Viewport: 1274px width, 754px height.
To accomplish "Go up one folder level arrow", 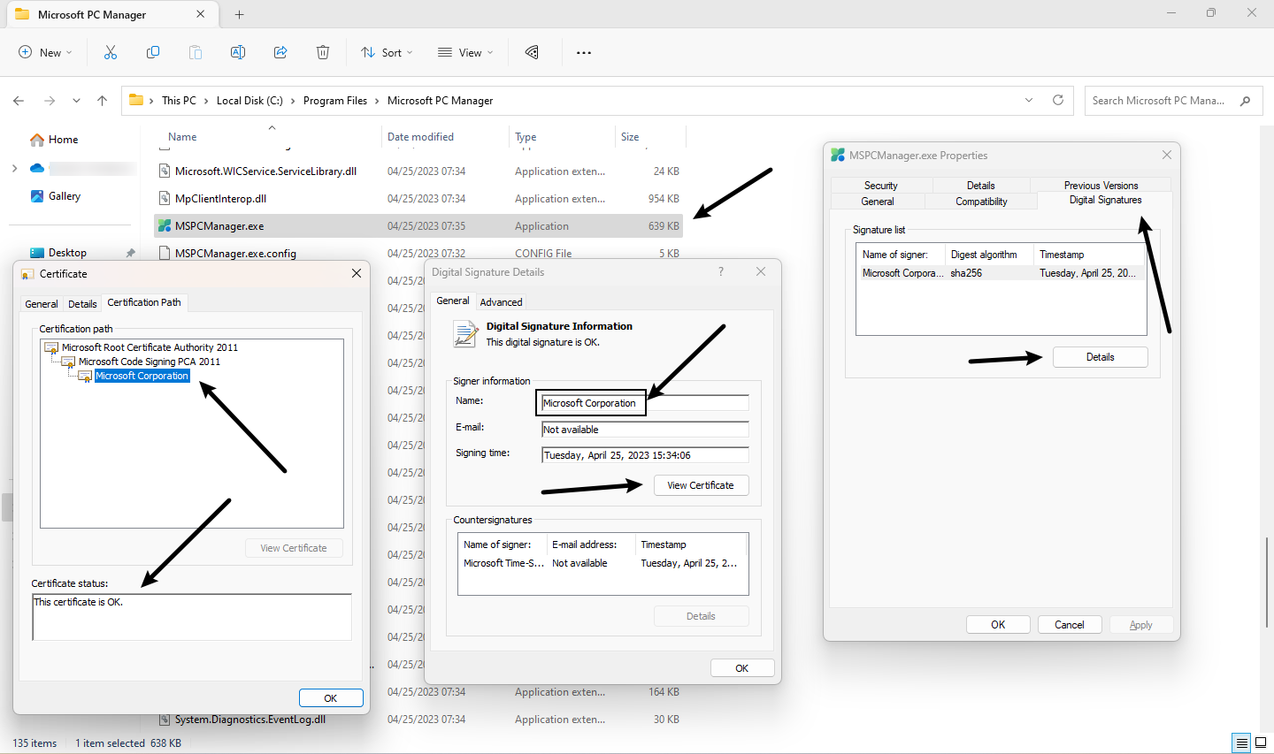I will tap(103, 101).
